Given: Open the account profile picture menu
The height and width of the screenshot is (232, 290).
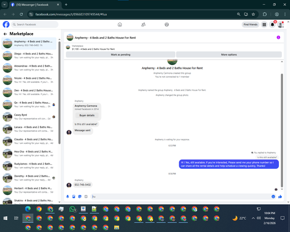Looking at the screenshot, I should (280, 24).
